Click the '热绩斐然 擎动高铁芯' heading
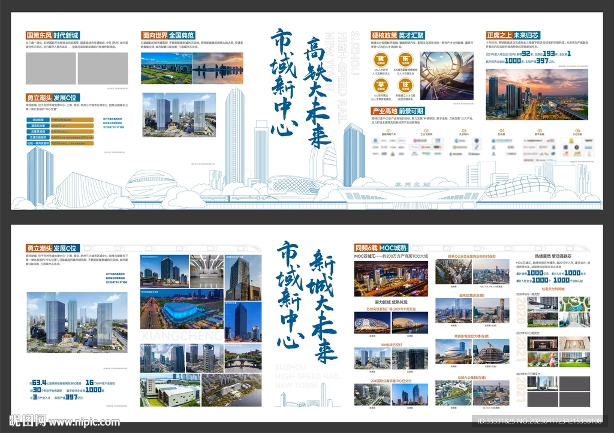Image resolution: width=614 pixels, height=433 pixels. (553, 256)
